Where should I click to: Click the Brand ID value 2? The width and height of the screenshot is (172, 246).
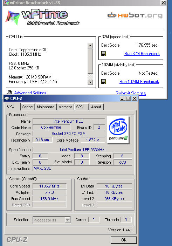(99, 127)
